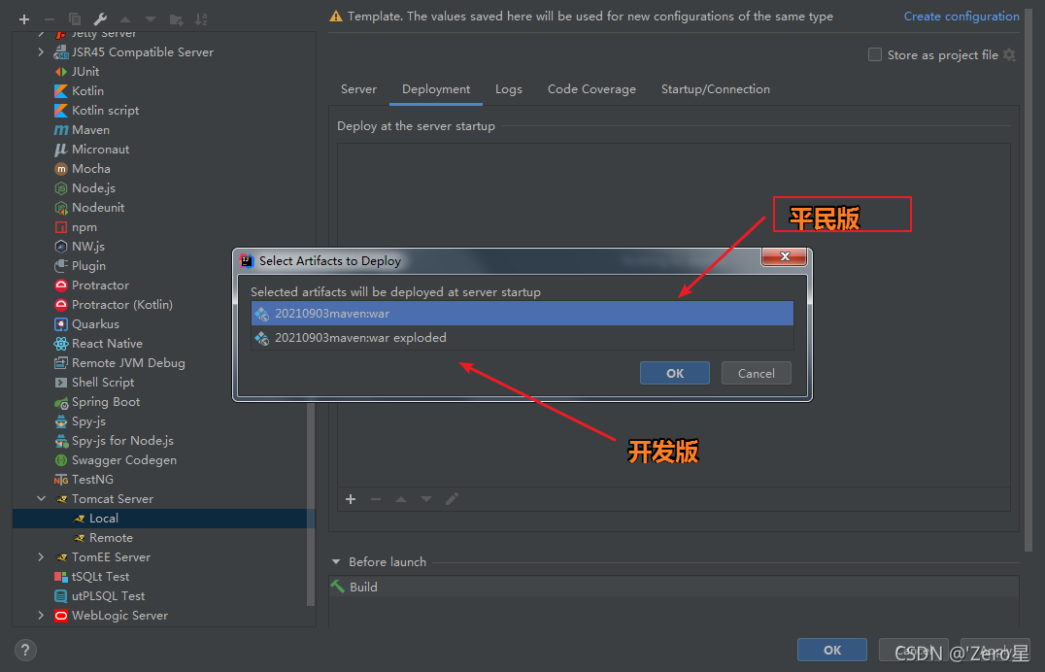Click the down arrow under the deployment list
This screenshot has height=672, width=1045.
pos(426,499)
